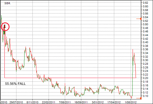Select the 0.10 price axis label

tap(145, 96)
